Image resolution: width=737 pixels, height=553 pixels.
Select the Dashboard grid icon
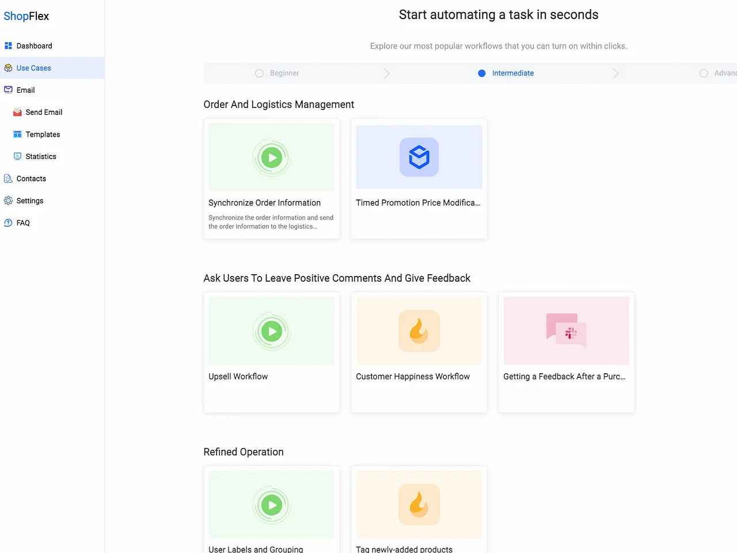click(x=9, y=46)
